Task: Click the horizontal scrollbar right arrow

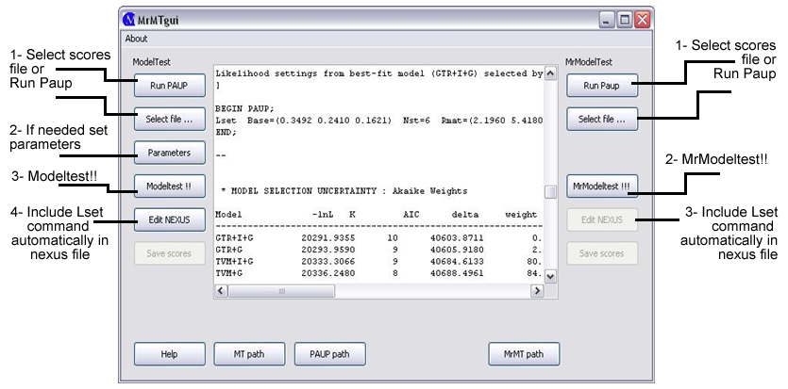Action: pyautogui.click(x=537, y=291)
